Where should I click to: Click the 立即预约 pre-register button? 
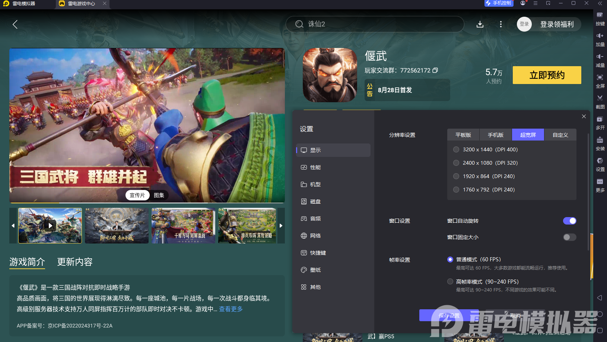point(547,75)
